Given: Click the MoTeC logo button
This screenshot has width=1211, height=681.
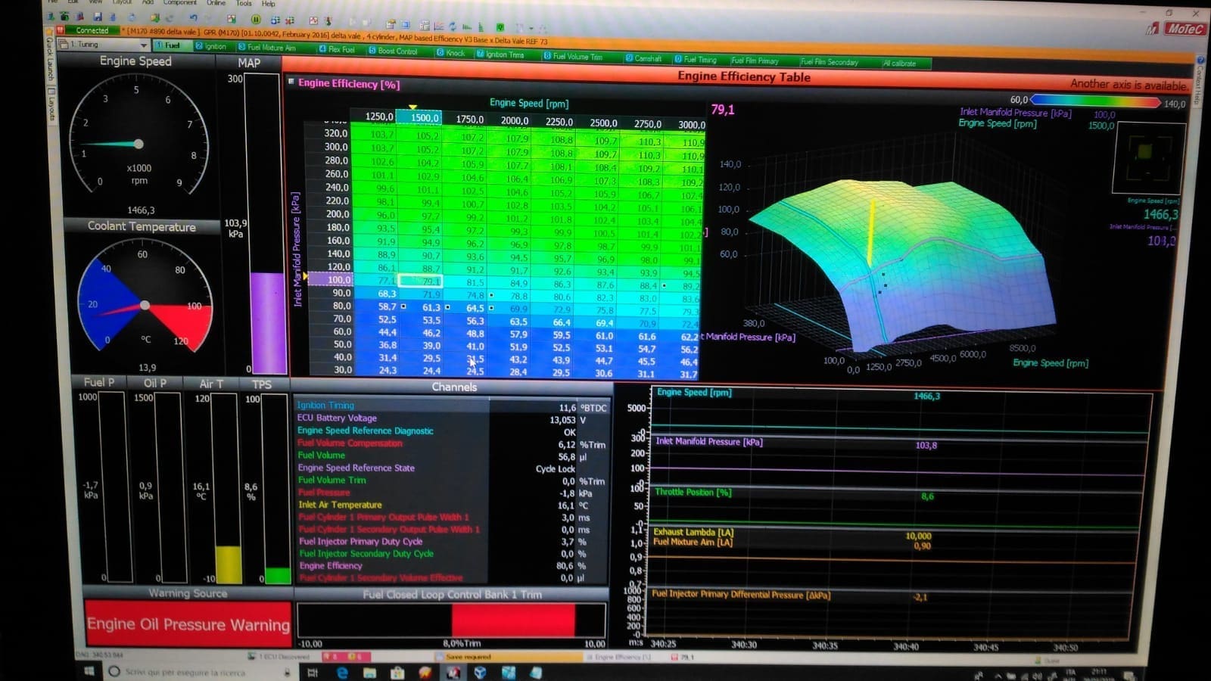Looking at the screenshot, I should coord(1185,29).
